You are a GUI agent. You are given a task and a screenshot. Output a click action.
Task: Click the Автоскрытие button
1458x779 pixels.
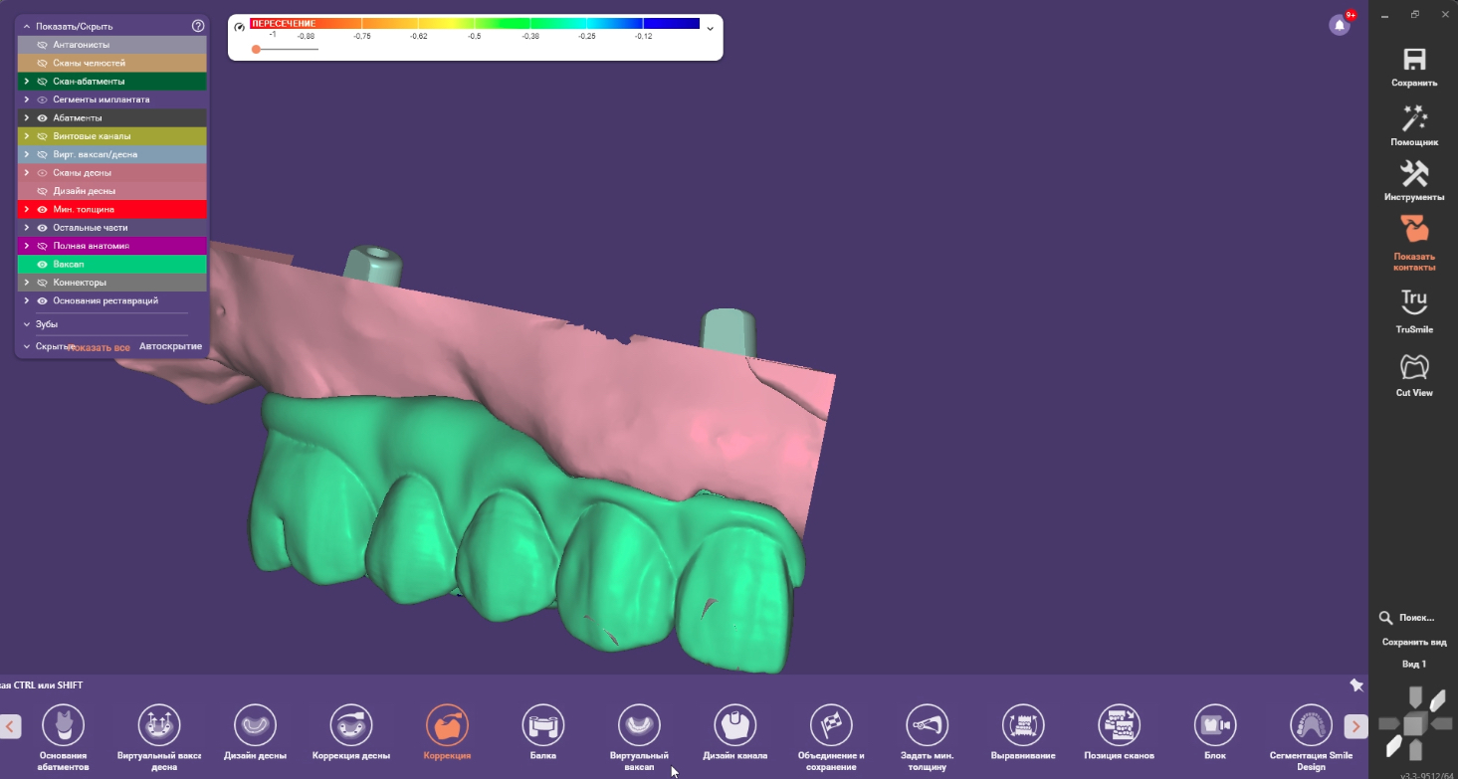170,346
